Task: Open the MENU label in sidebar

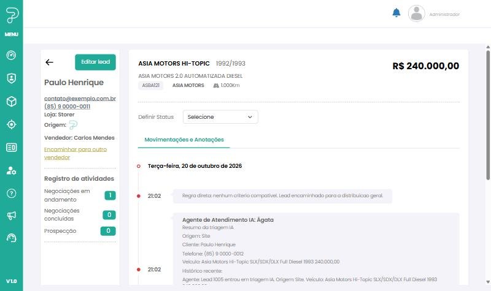Action: click(x=11, y=34)
